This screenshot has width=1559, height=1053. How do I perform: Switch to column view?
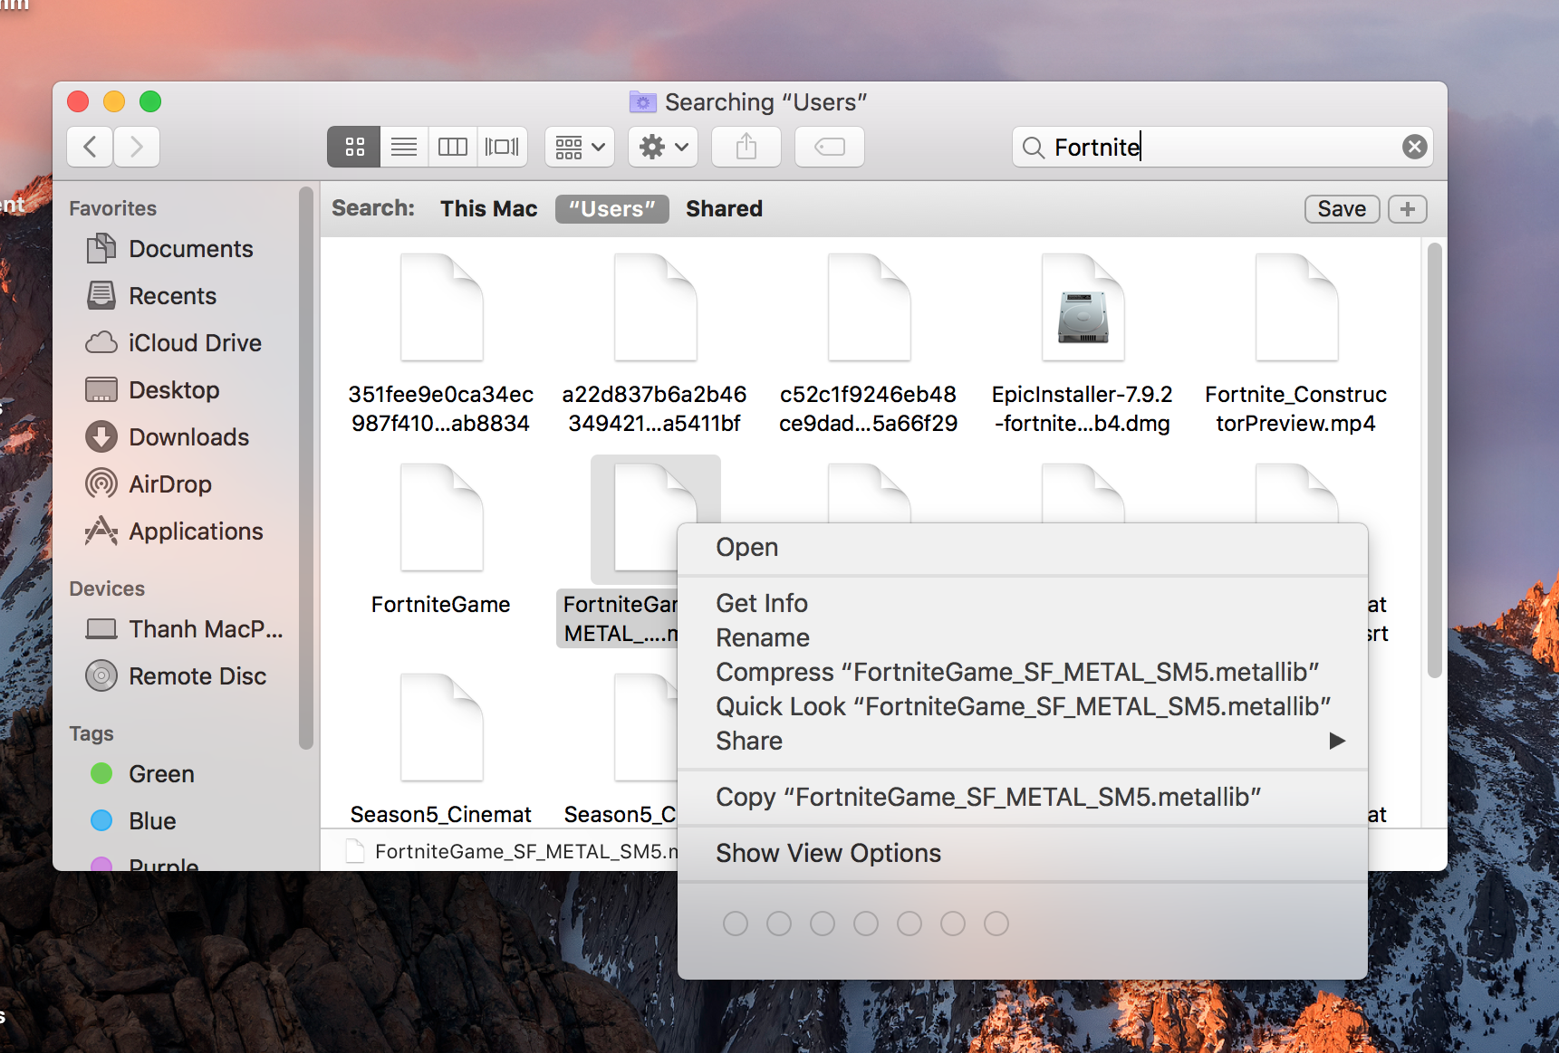click(453, 147)
